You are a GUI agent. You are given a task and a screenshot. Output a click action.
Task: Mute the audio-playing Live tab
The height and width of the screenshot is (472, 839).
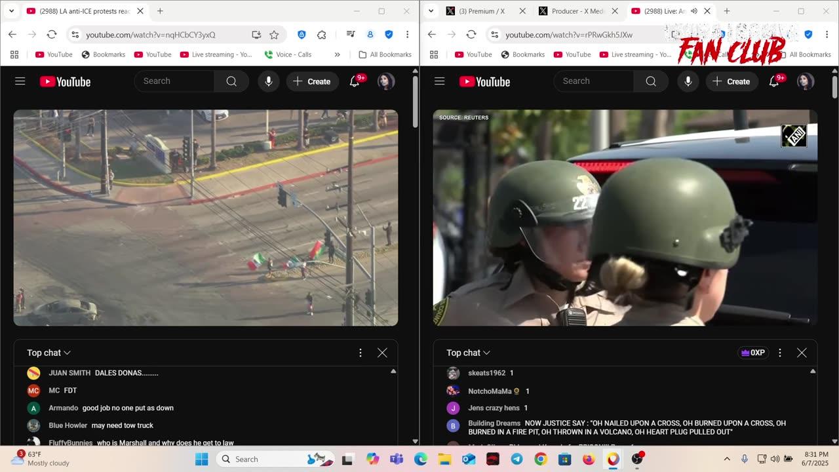(x=694, y=11)
